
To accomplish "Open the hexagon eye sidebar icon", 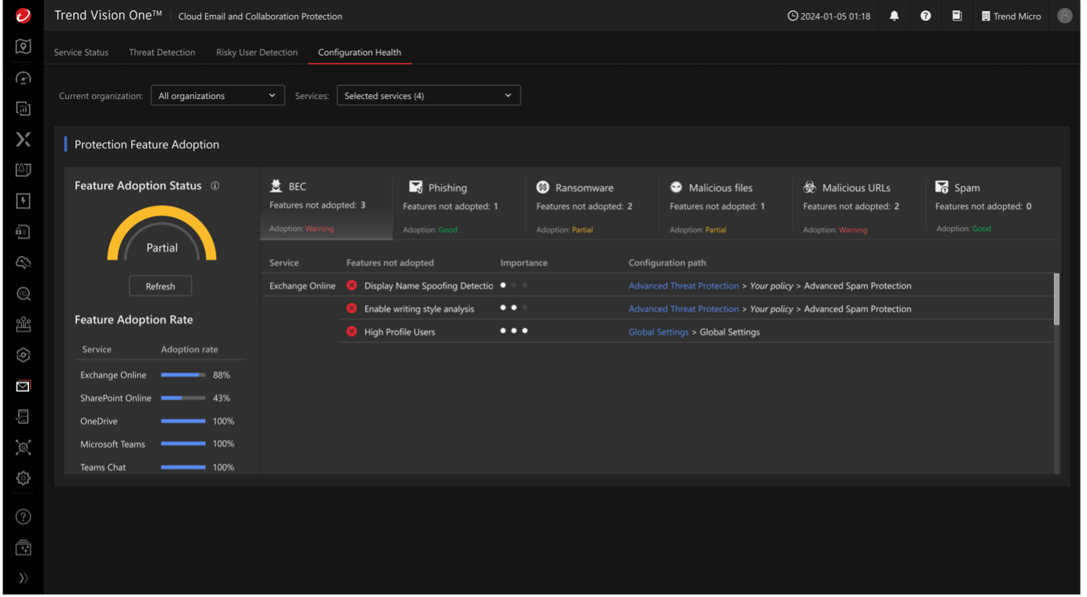I will tap(24, 355).
